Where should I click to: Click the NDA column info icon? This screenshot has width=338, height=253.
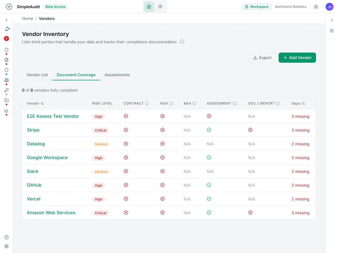pos(171,103)
